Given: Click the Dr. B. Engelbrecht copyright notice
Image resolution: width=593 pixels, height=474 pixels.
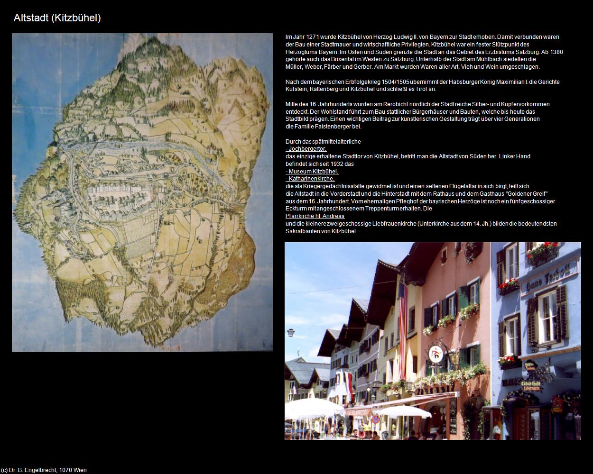Looking at the screenshot, I should tap(44, 470).
